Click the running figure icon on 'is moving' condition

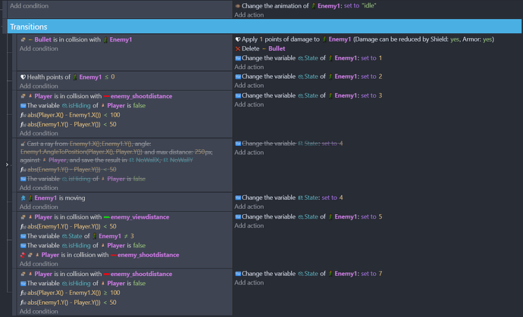pos(23,197)
